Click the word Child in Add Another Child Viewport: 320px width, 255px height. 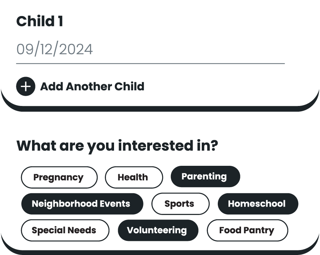coord(130,87)
